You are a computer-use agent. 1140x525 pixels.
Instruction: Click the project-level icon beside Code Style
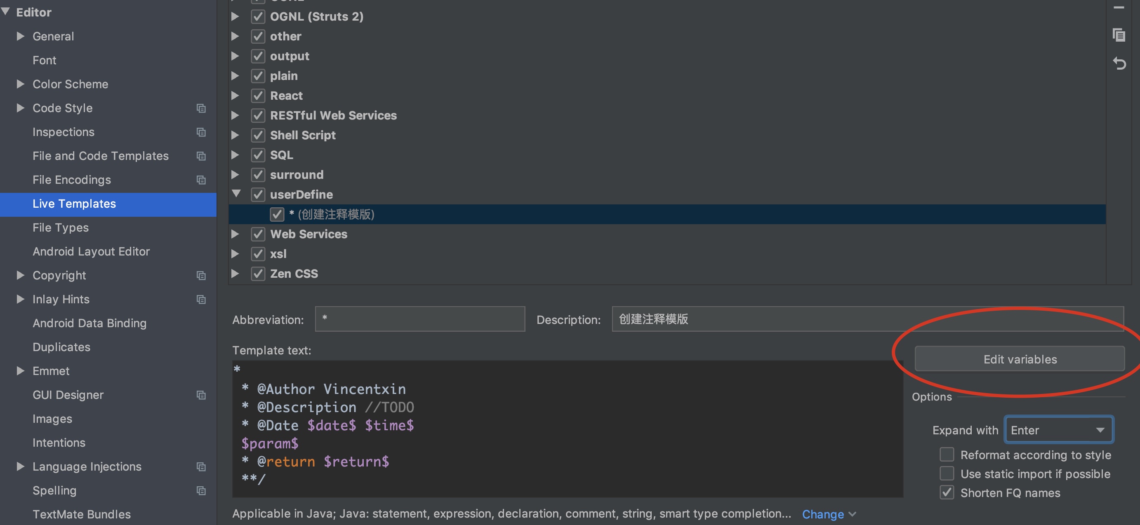point(201,108)
